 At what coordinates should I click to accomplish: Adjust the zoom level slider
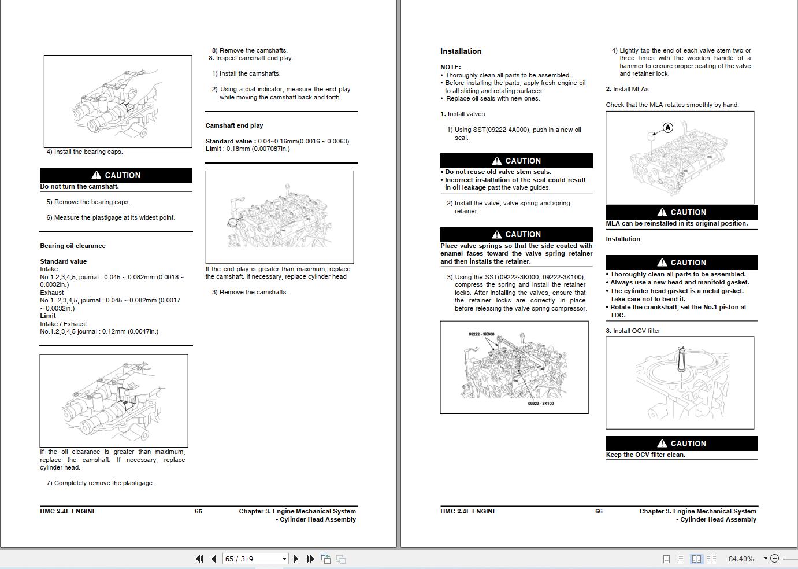click(x=792, y=557)
